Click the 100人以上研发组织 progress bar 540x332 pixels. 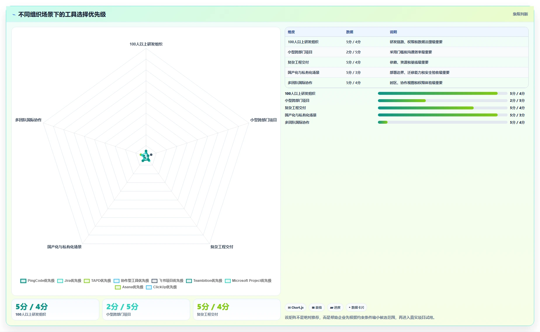(x=442, y=93)
